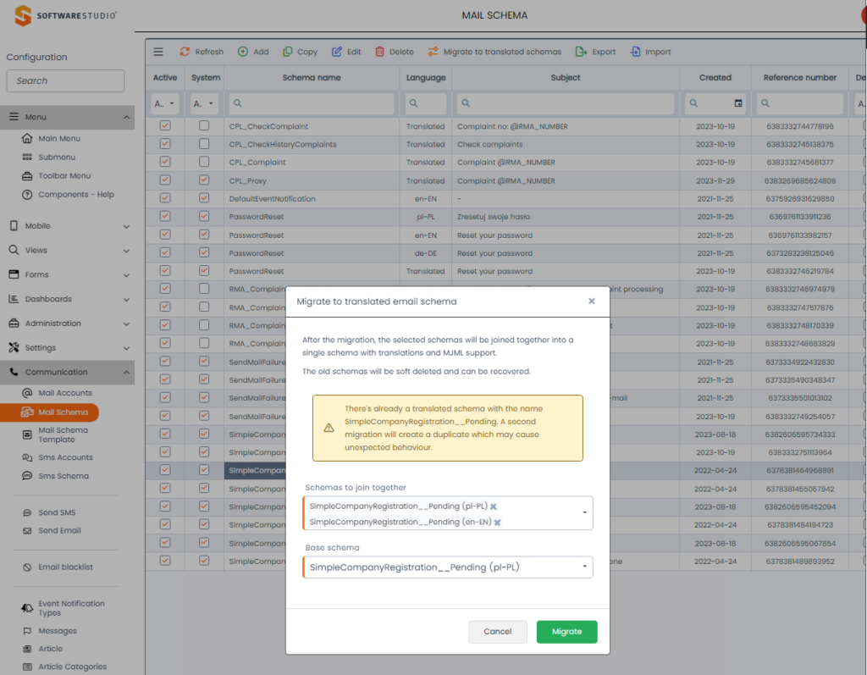This screenshot has height=675, width=867.
Task: Open the hamburger menu in grid toolbar
Action: point(158,52)
